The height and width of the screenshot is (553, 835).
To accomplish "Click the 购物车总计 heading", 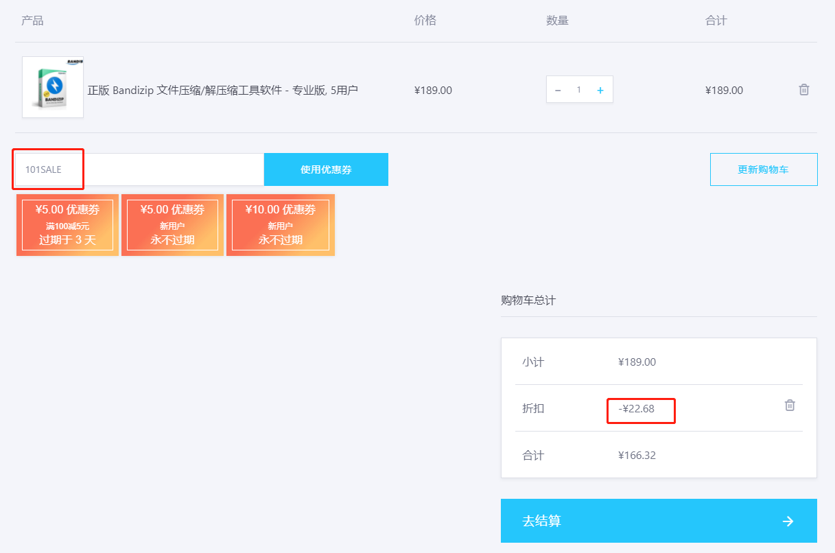I will tap(528, 301).
